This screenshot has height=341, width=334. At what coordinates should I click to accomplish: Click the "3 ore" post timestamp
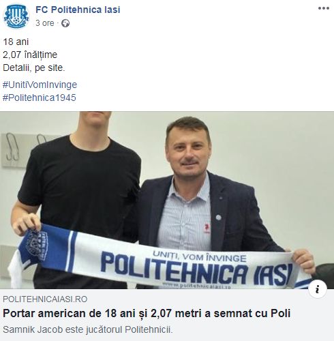pyautogui.click(x=45, y=23)
